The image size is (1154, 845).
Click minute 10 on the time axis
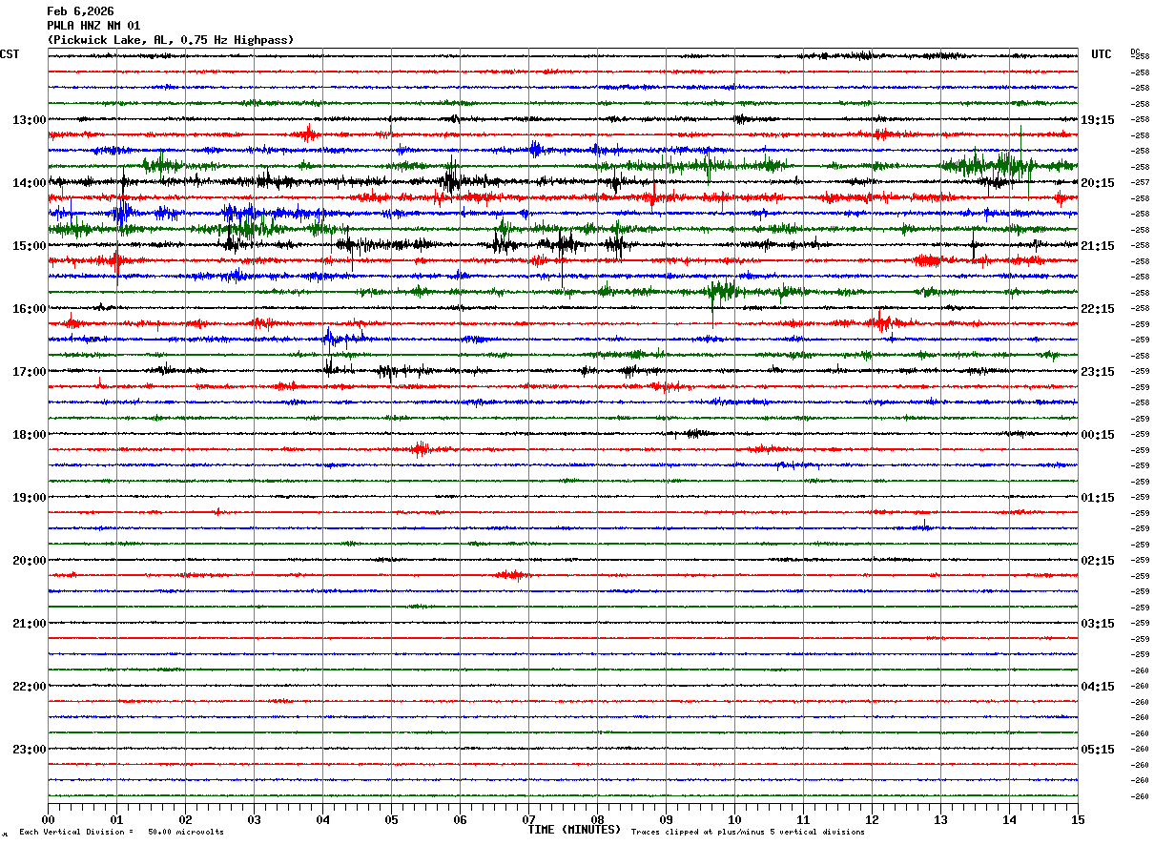pyautogui.click(x=734, y=819)
